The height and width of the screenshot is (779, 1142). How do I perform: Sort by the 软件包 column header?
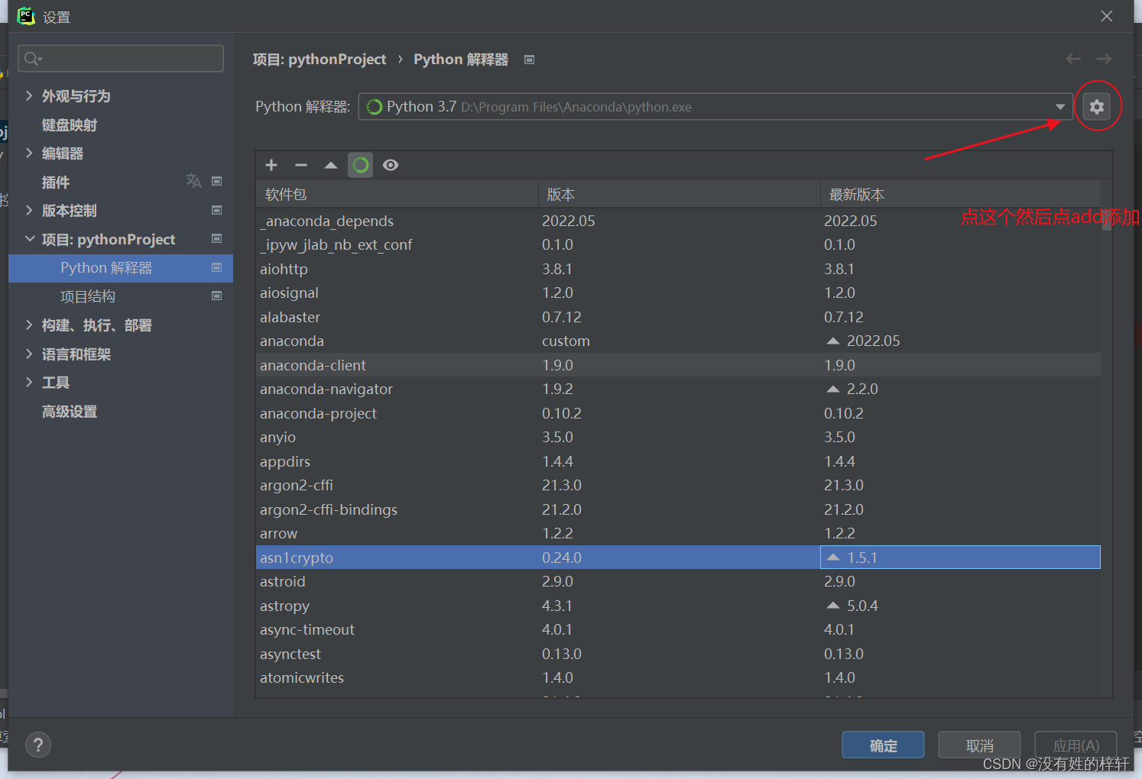pyautogui.click(x=397, y=194)
